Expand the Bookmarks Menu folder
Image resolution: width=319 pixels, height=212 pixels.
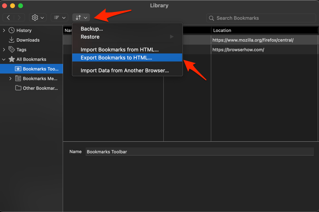(10, 79)
